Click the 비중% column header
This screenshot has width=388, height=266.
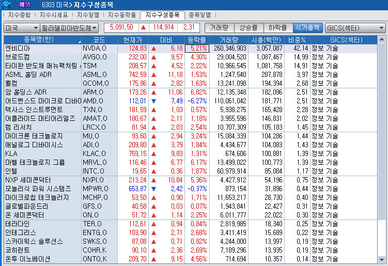(297, 40)
